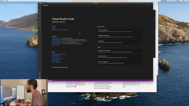Click the status bar notifications bell
Viewport: 189px width, 106px height.
click(x=151, y=80)
